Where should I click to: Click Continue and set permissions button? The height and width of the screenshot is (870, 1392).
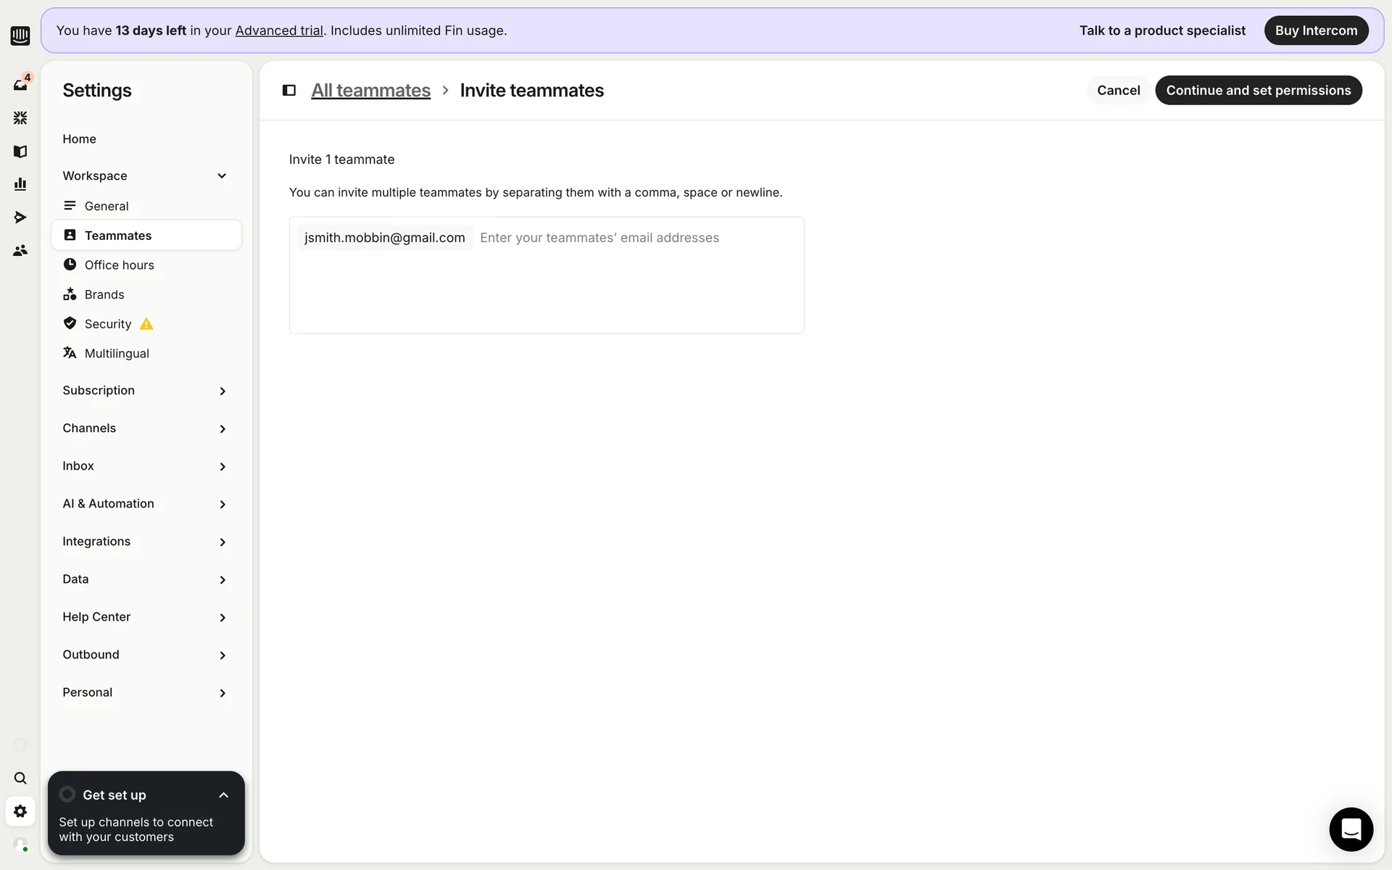[1258, 90]
